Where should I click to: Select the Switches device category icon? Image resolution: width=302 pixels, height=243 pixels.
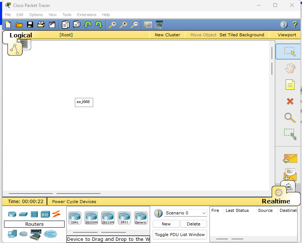pos(23,214)
